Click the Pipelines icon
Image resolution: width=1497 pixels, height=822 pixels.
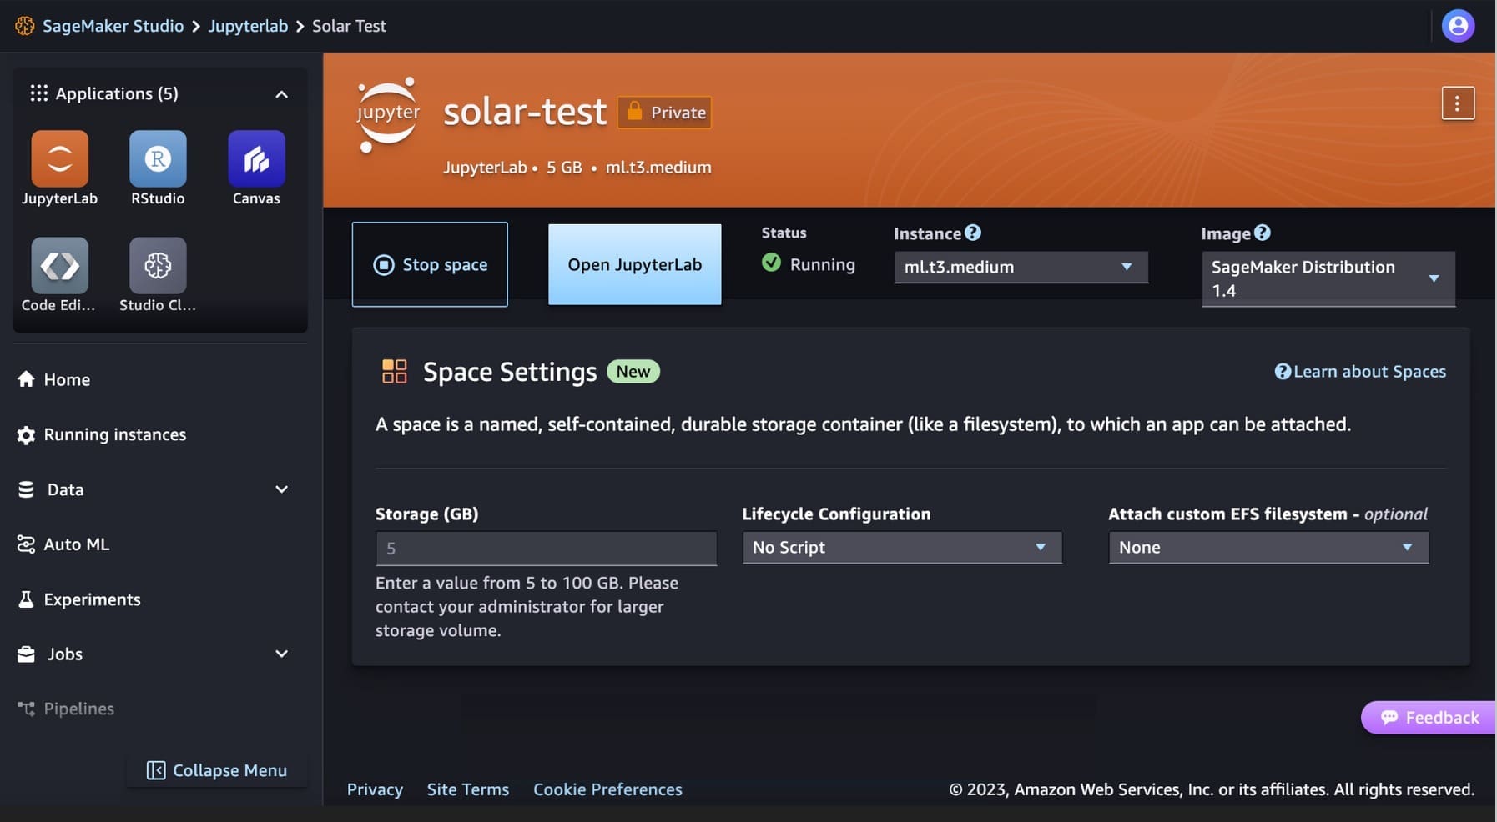[26, 709]
